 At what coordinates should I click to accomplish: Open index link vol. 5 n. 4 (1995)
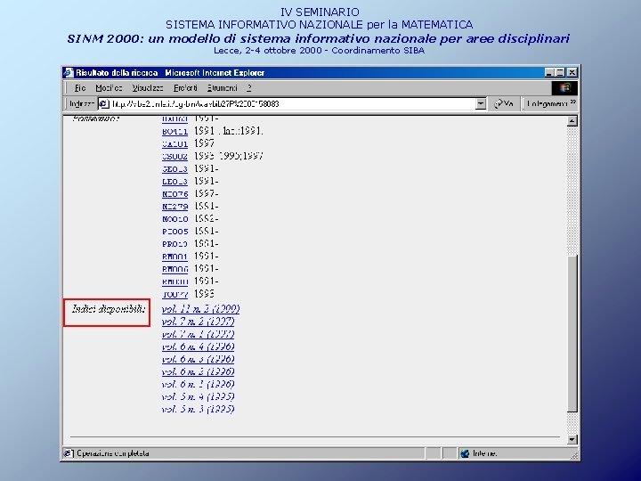(199, 396)
